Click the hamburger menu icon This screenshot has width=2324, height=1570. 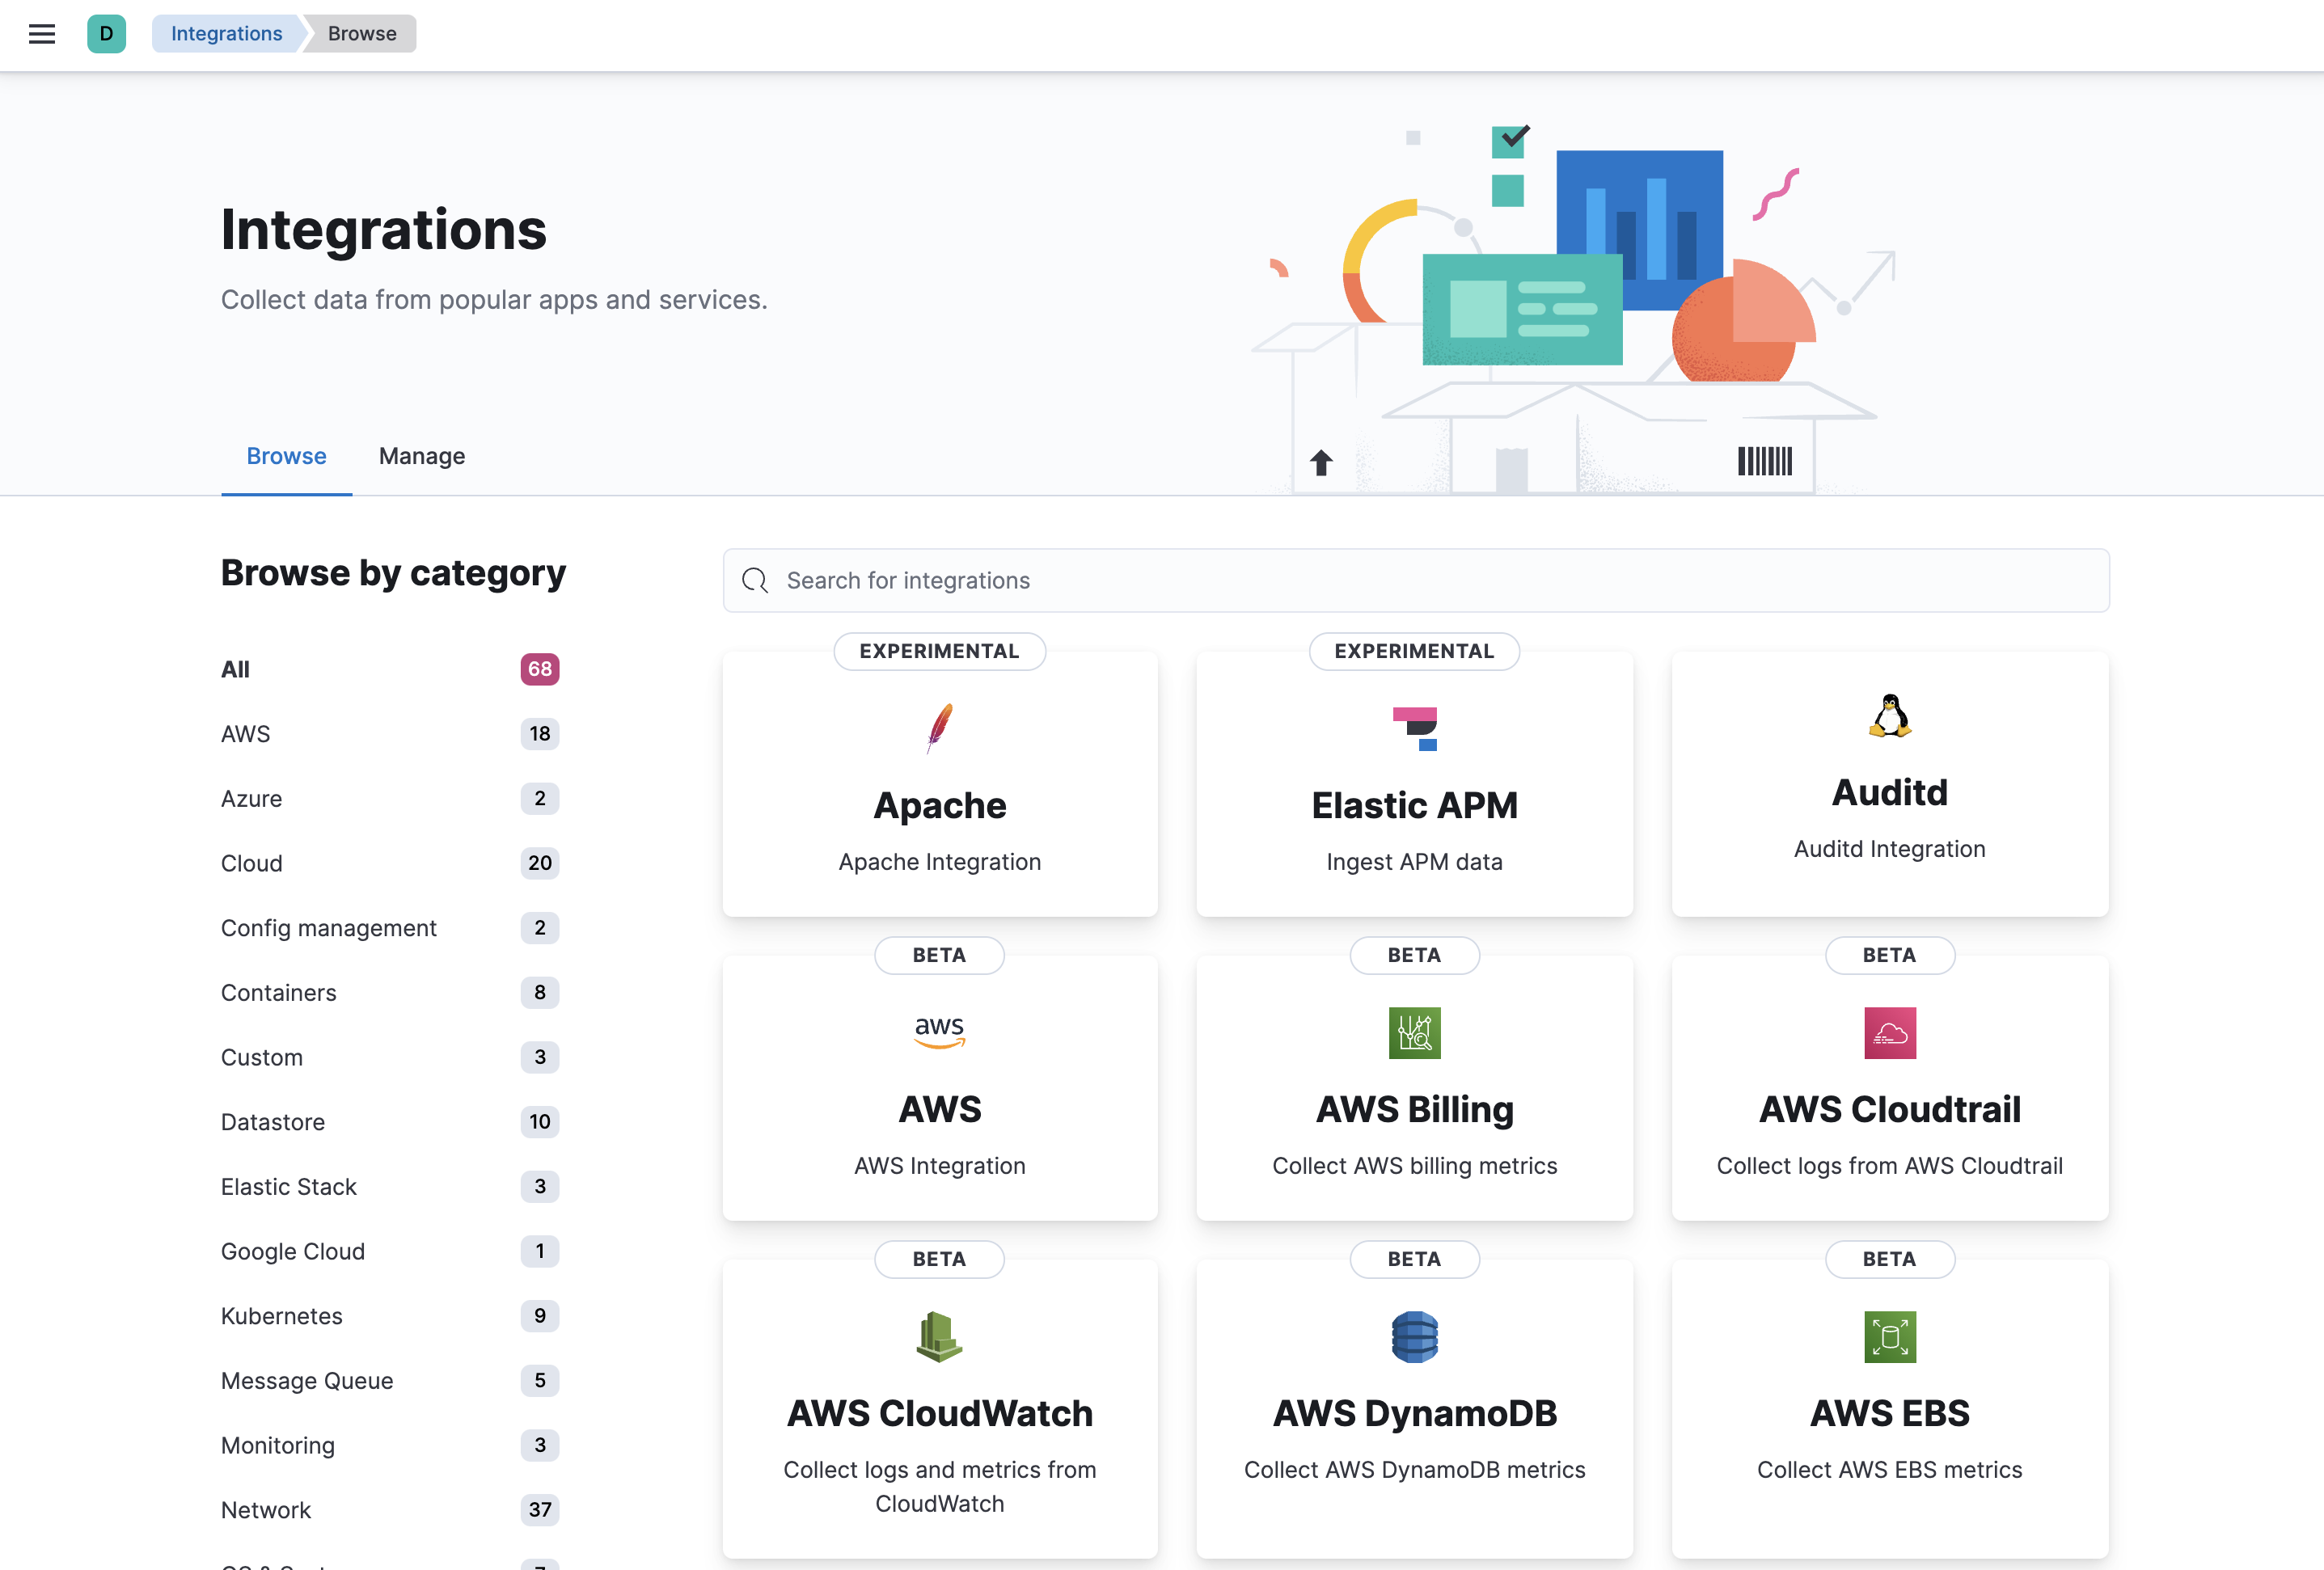click(42, 32)
